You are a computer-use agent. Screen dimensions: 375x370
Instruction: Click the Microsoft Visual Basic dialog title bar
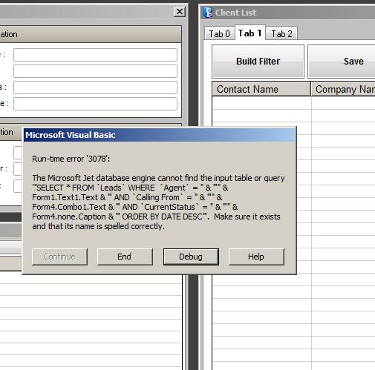pos(160,135)
